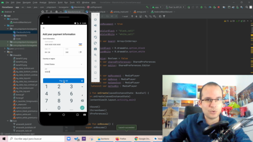This screenshot has width=253, height=142.
Task: Tap the phone keyboard switcher icon
Action: (x=85, y=115)
